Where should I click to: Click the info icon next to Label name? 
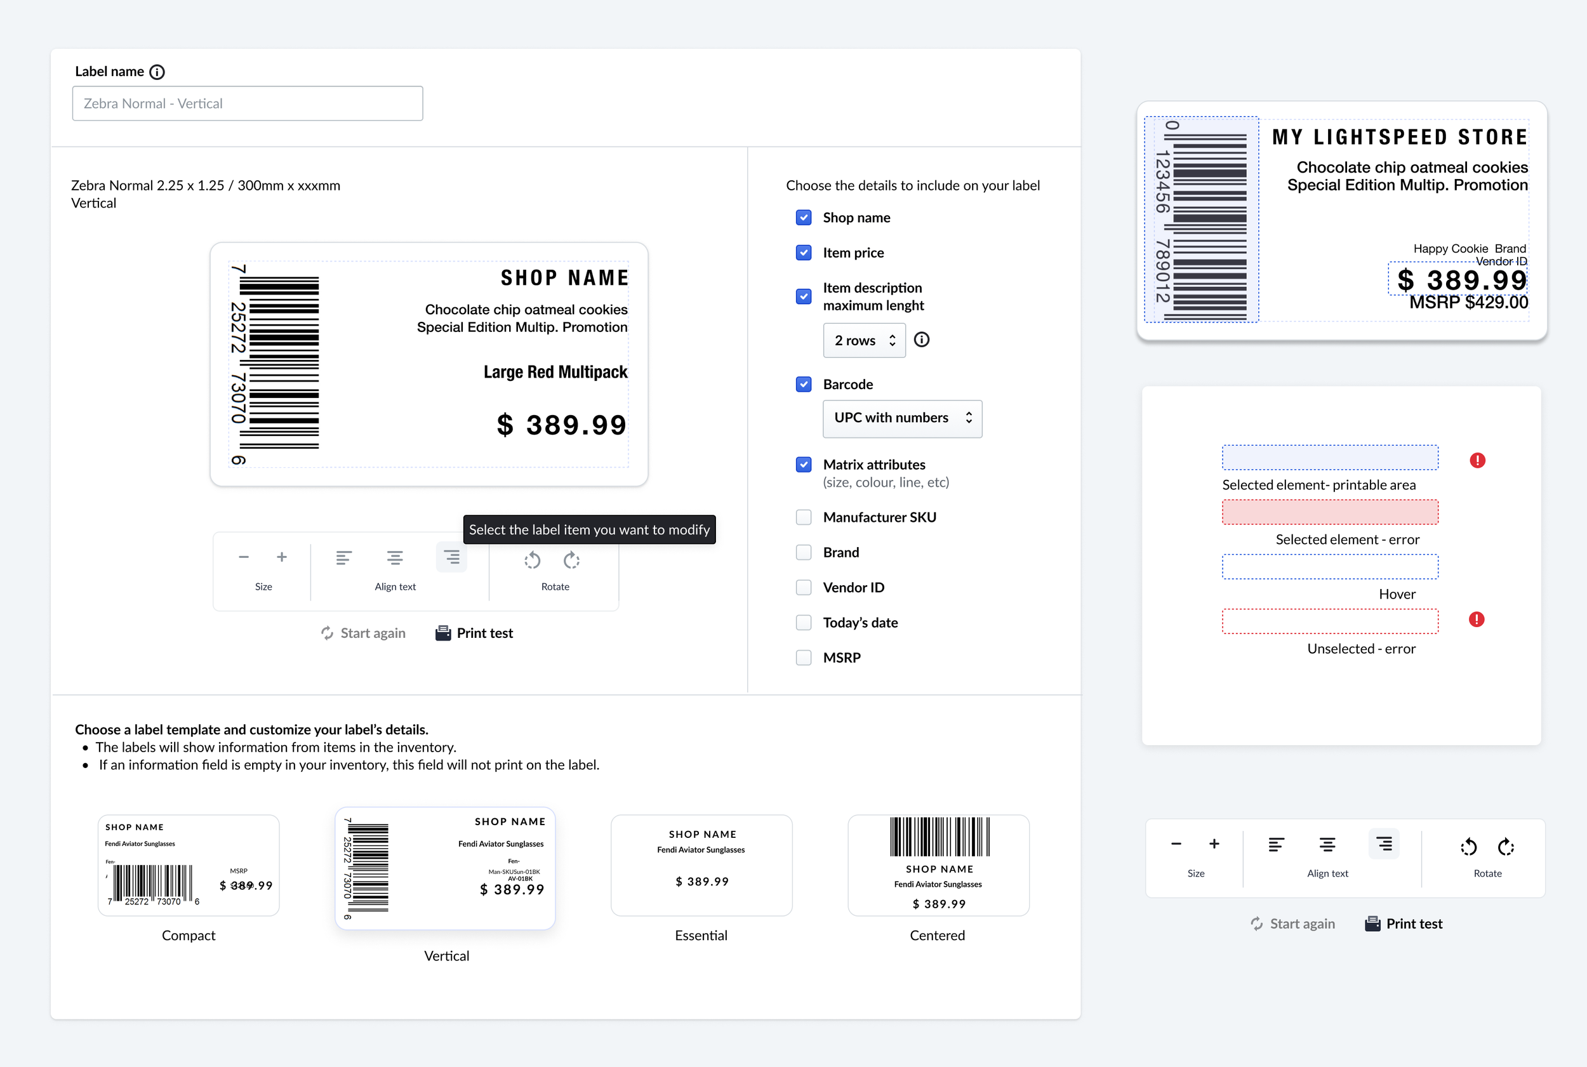pyautogui.click(x=157, y=72)
